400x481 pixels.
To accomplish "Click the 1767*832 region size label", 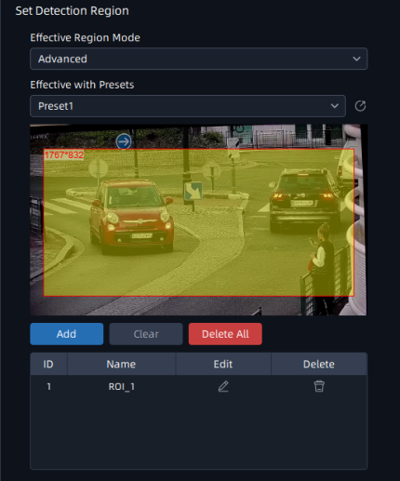I will pos(64,154).
